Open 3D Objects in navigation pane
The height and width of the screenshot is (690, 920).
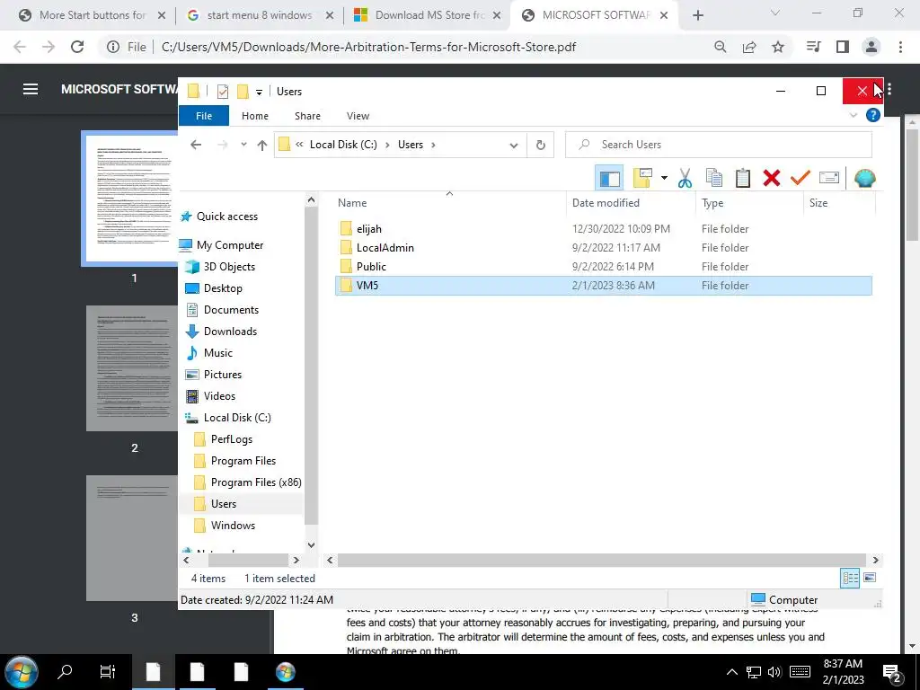tap(229, 267)
